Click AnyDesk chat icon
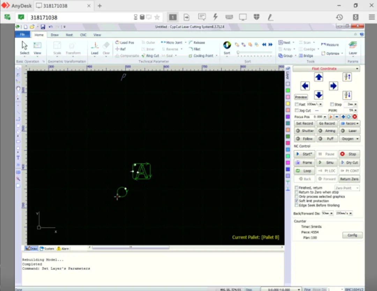The height and width of the screenshot is (291, 377). (202, 17)
